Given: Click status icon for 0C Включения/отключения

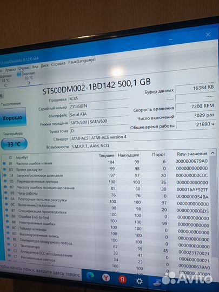Looking at the screenshot, I should coord(6,204).
